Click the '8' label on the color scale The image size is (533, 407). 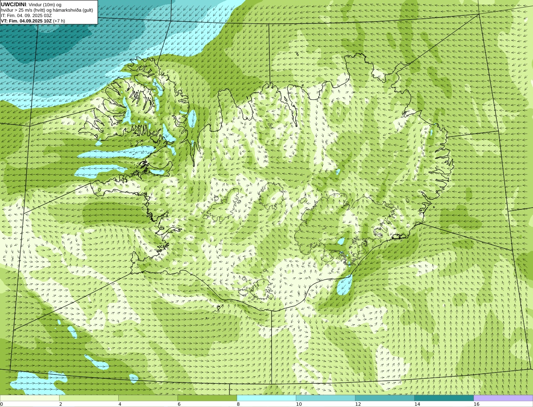pos(238,404)
